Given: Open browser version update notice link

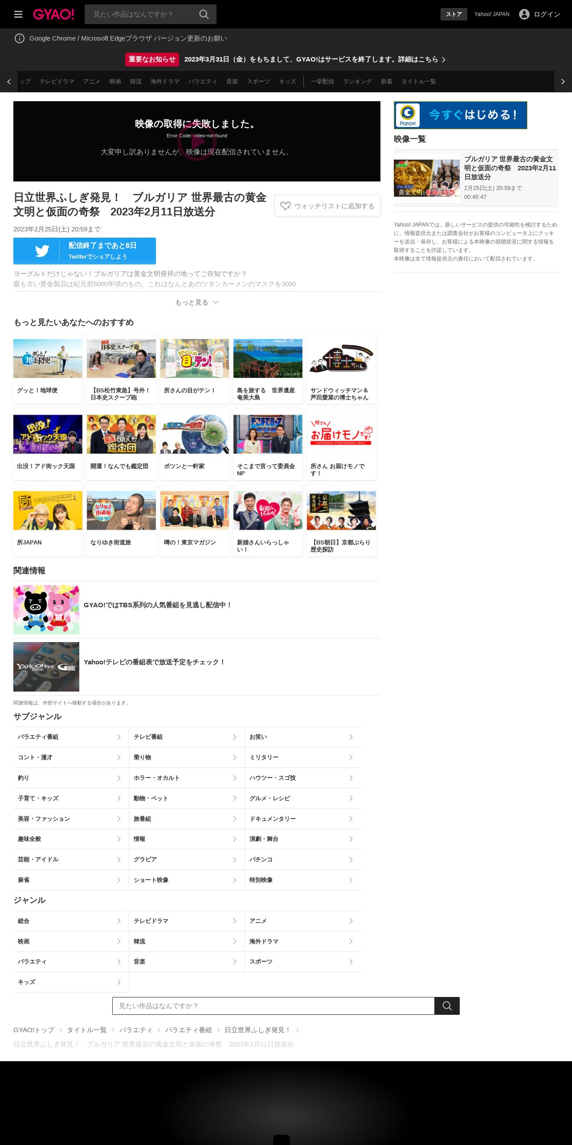Looking at the screenshot, I should 128,38.
